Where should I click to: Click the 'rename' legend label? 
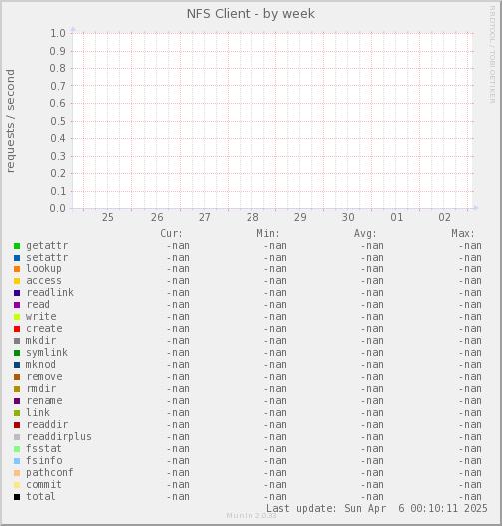point(44,401)
